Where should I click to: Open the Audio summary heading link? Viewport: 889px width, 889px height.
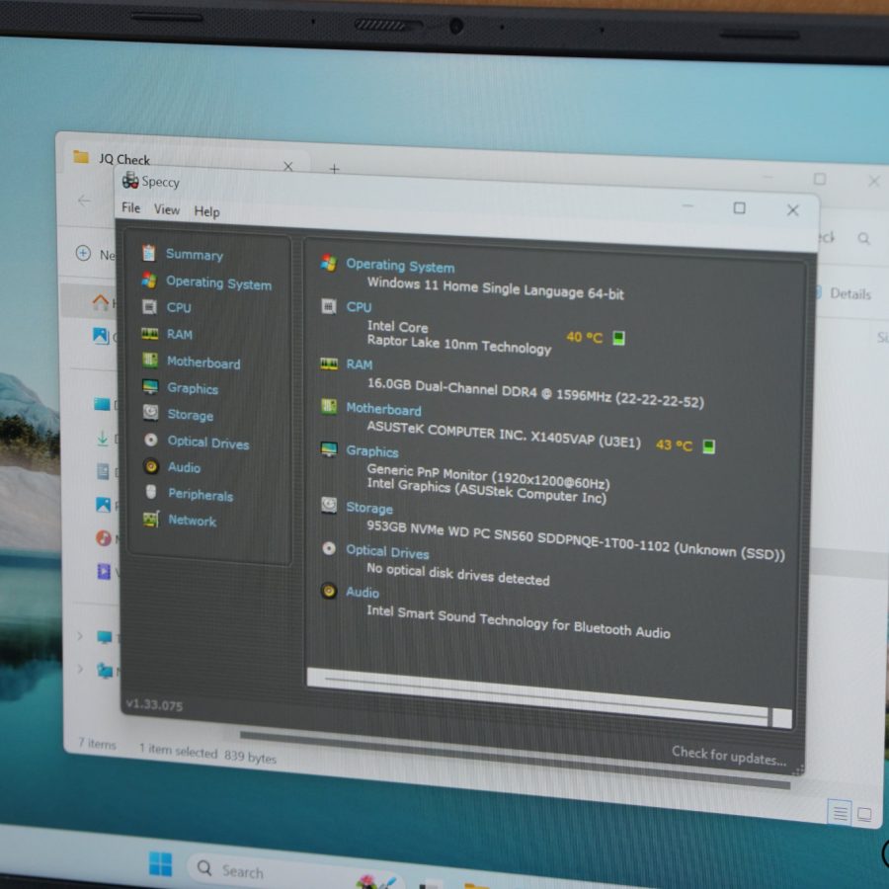pos(363,592)
